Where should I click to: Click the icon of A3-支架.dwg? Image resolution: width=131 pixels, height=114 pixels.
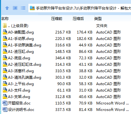pos(5,96)
